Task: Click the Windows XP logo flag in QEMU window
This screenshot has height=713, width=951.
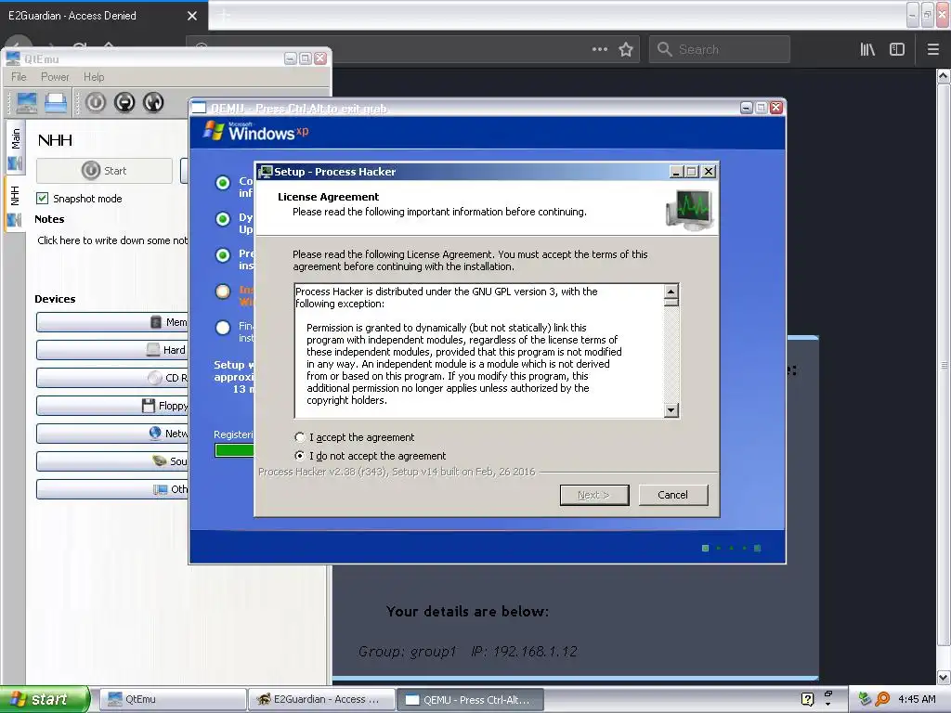Action: point(214,130)
